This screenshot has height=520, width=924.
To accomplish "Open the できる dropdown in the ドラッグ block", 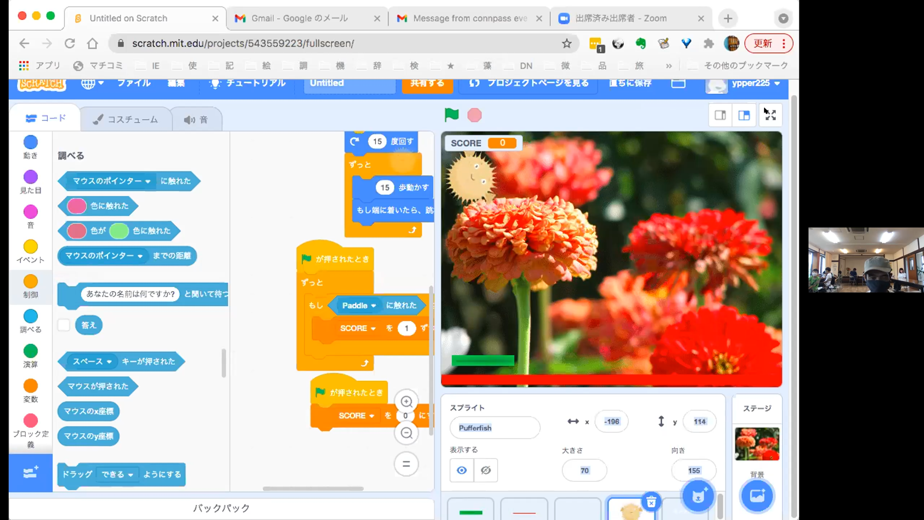I will [x=117, y=474].
